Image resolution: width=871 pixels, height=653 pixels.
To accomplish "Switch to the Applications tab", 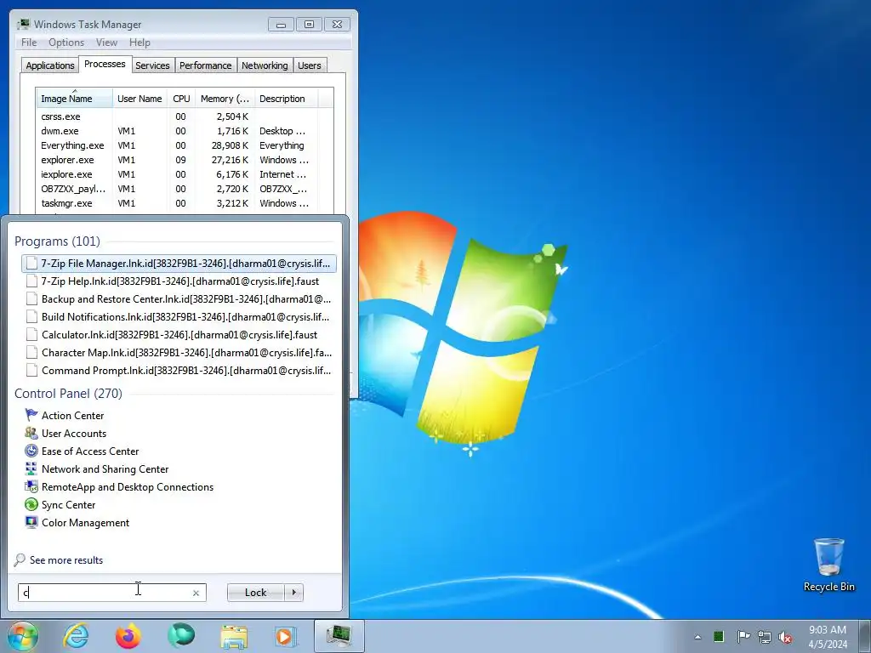I will (50, 65).
